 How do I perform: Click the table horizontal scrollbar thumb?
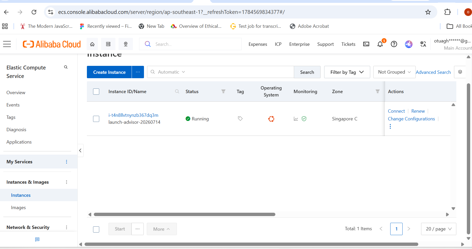[185, 215]
